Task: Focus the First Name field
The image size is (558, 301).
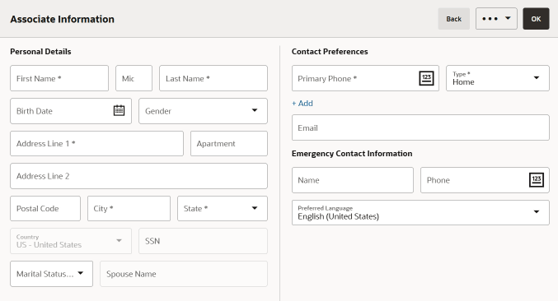Action: pos(59,78)
